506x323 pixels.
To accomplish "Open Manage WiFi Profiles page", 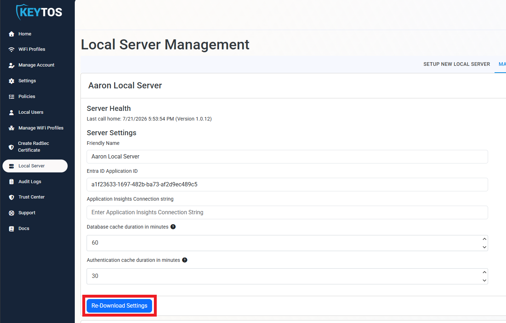I will 41,128.
